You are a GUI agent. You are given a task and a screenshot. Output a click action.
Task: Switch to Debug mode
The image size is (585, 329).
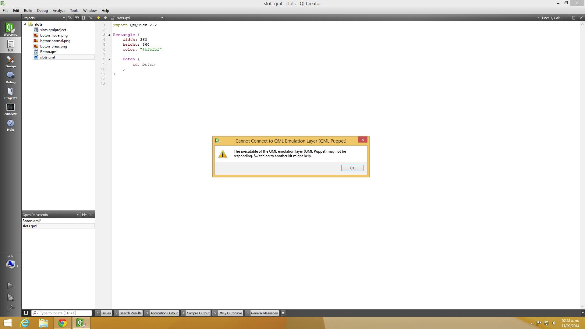pyautogui.click(x=10, y=77)
